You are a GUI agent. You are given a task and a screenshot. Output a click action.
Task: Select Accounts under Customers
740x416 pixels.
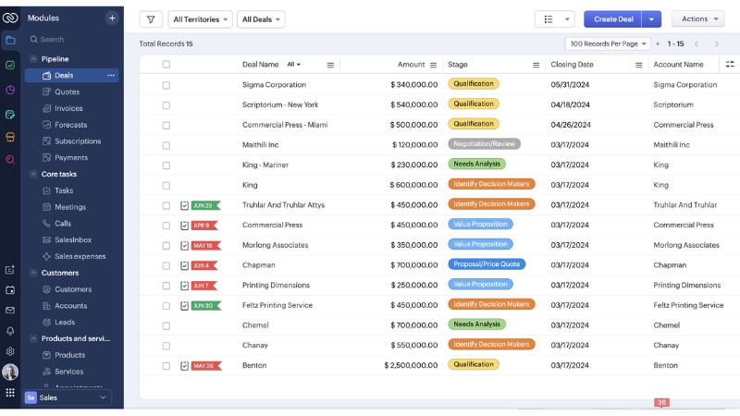pyautogui.click(x=70, y=306)
